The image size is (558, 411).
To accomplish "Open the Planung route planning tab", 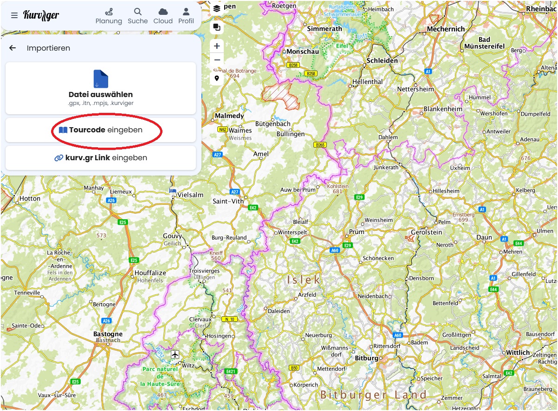I will (109, 16).
